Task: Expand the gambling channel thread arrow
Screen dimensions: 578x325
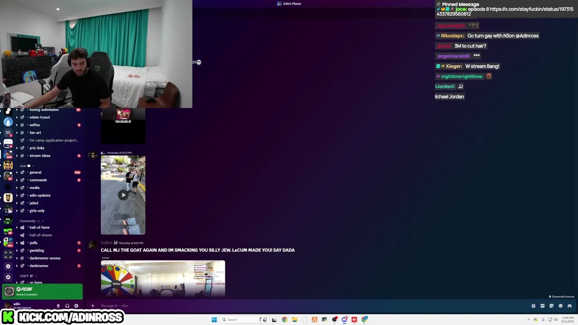Action: [x=17, y=251]
